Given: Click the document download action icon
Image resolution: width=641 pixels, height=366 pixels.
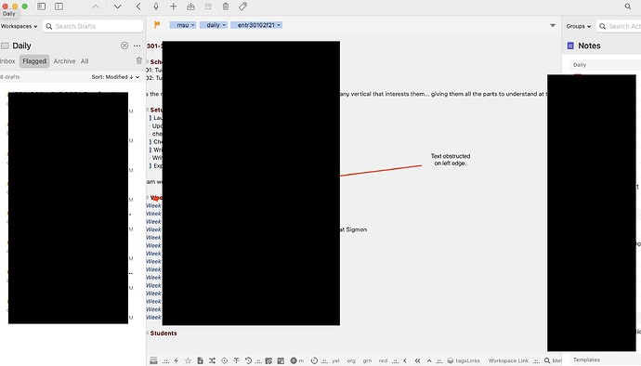Looking at the screenshot, I should pos(201,360).
